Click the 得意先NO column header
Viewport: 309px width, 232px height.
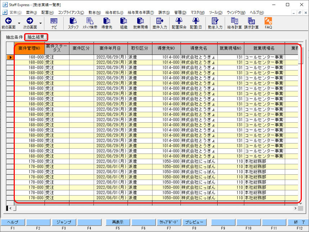(x=166, y=48)
